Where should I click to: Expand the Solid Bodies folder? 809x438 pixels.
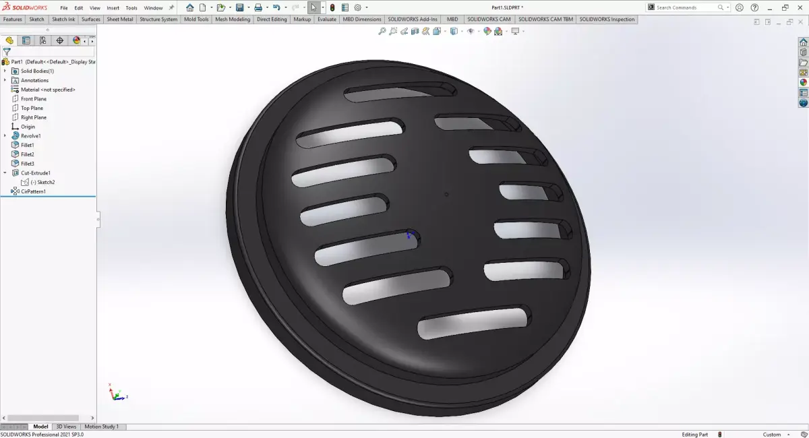tap(5, 70)
